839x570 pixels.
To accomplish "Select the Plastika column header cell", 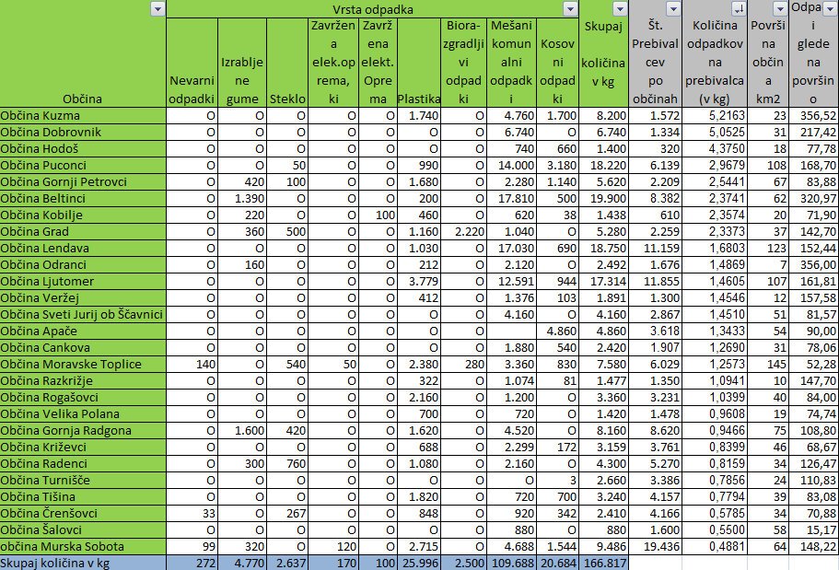I will [x=416, y=98].
